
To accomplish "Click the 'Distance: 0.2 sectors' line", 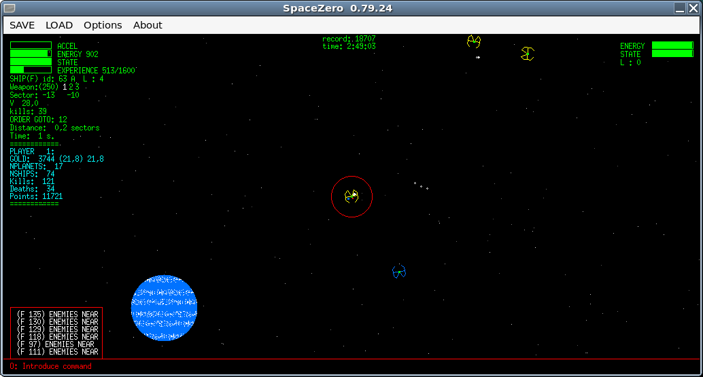I will pyautogui.click(x=54, y=128).
